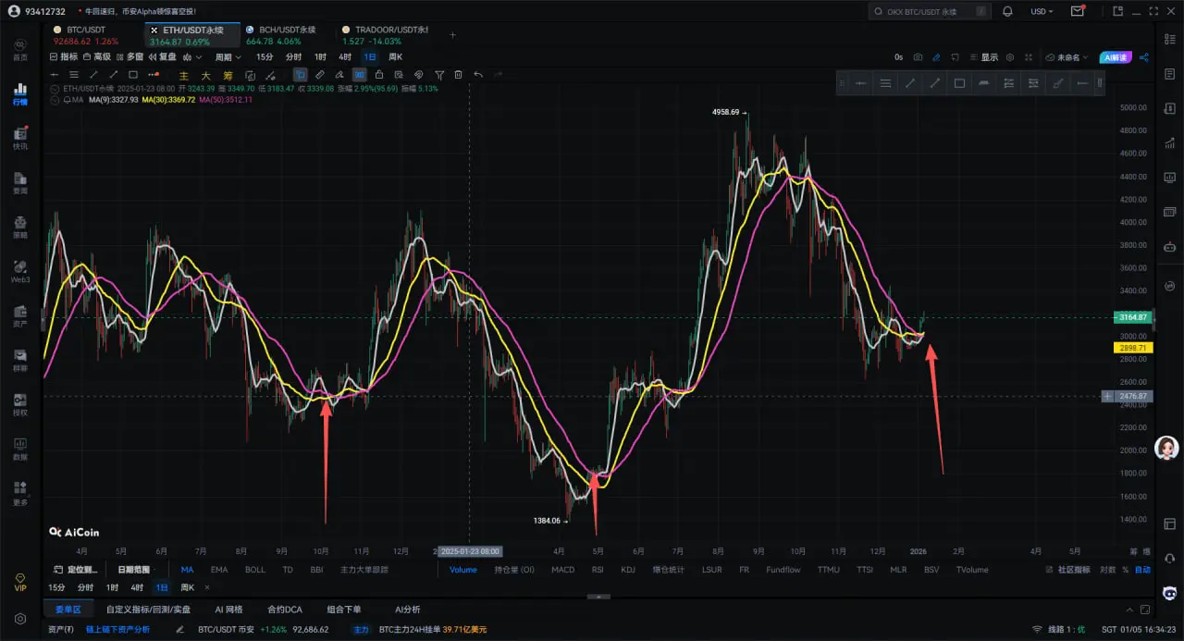1184x641 pixels.
Task: Select rectangle tool in floating toolbar
Action: pos(959,83)
